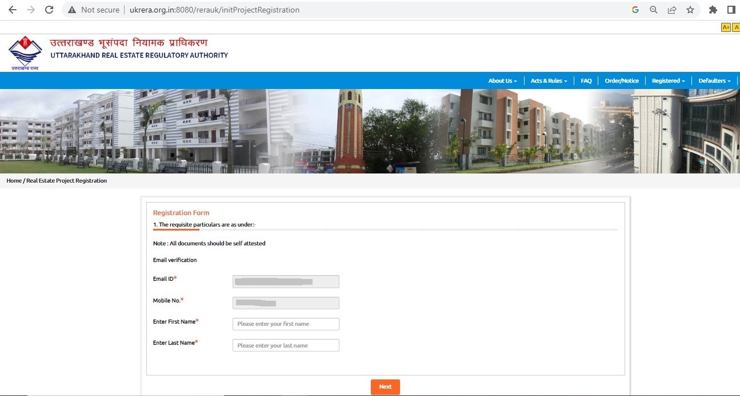The image size is (740, 396).
Task: Expand the Defaulters dropdown
Action: [x=714, y=80]
